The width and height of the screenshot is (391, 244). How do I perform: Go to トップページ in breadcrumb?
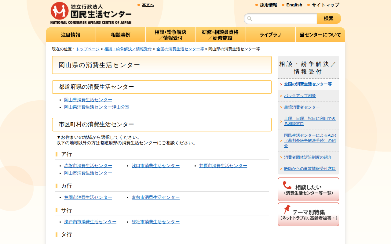click(x=88, y=49)
